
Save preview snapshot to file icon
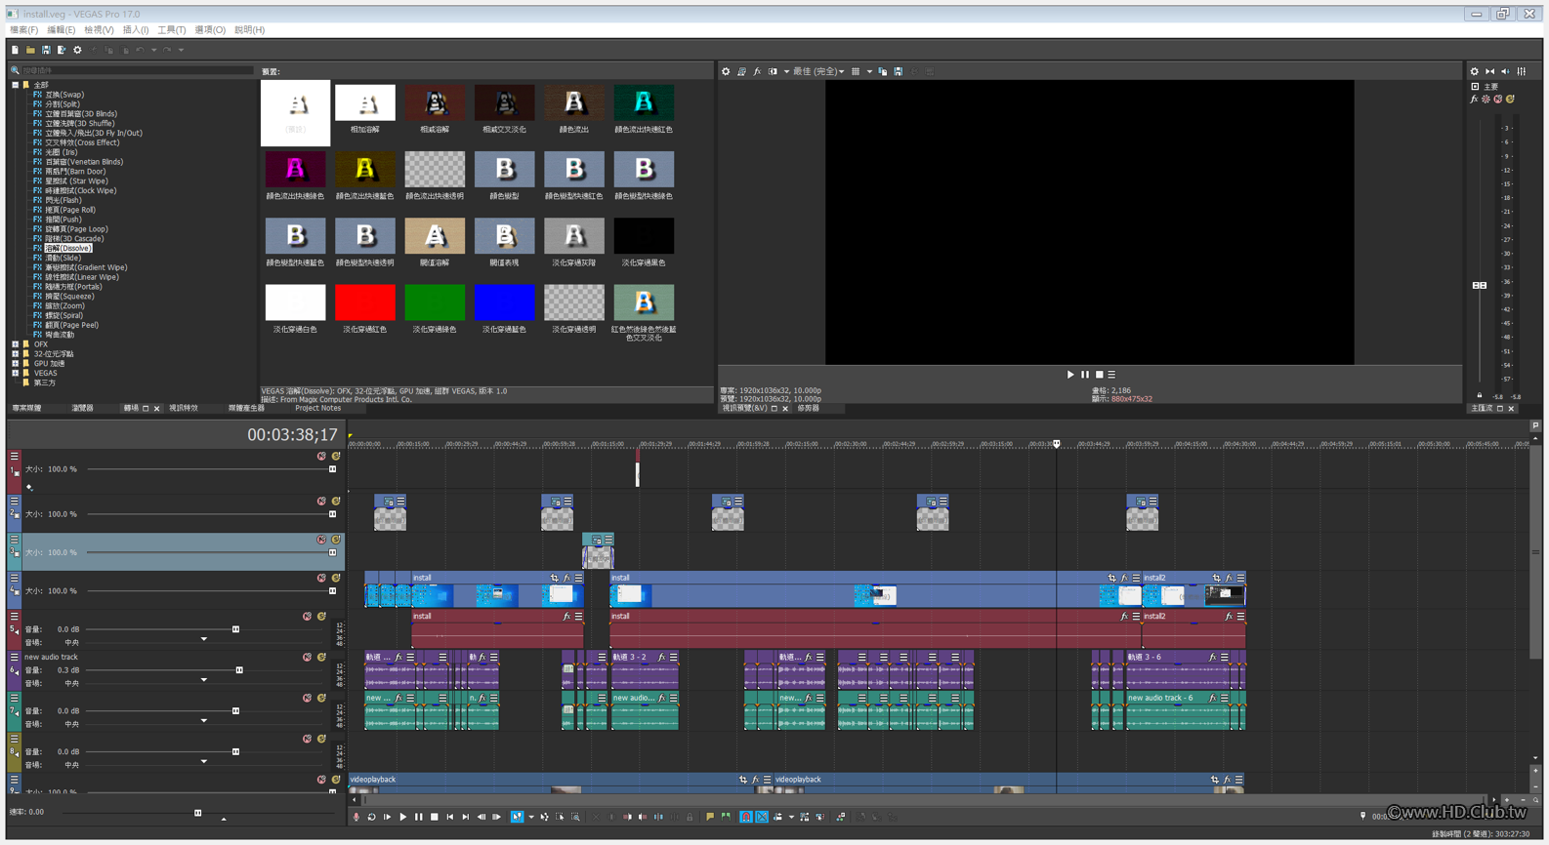tap(899, 71)
